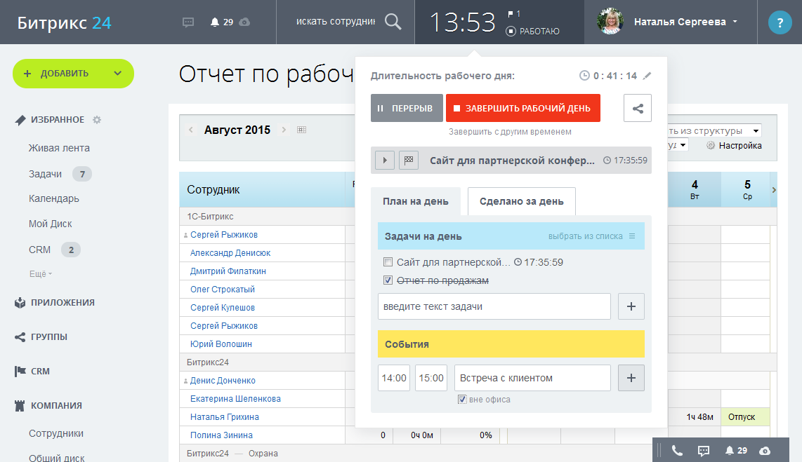Edit workday duration with pencil icon
Image resolution: width=802 pixels, height=462 pixels.
coord(647,76)
